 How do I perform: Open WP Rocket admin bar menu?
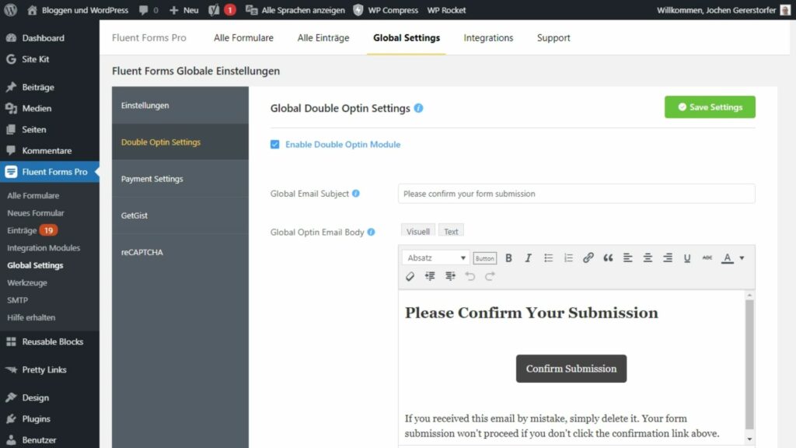tap(446, 9)
